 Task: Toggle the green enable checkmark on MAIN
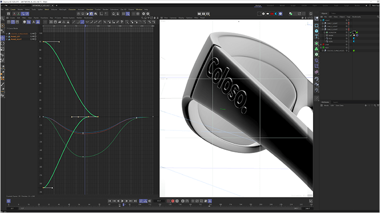(350, 36)
